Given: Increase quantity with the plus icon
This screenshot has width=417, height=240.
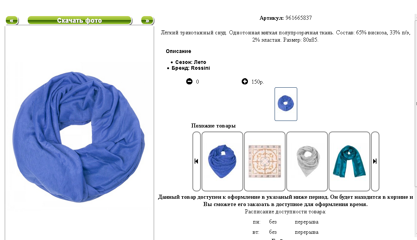Looking at the screenshot, I should (x=245, y=81).
